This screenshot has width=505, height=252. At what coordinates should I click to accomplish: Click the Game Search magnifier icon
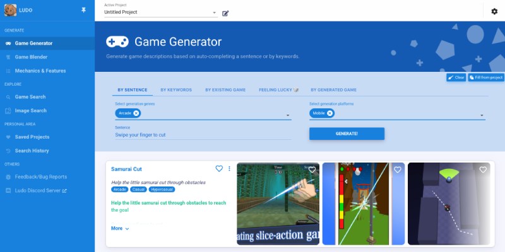pos(8,97)
